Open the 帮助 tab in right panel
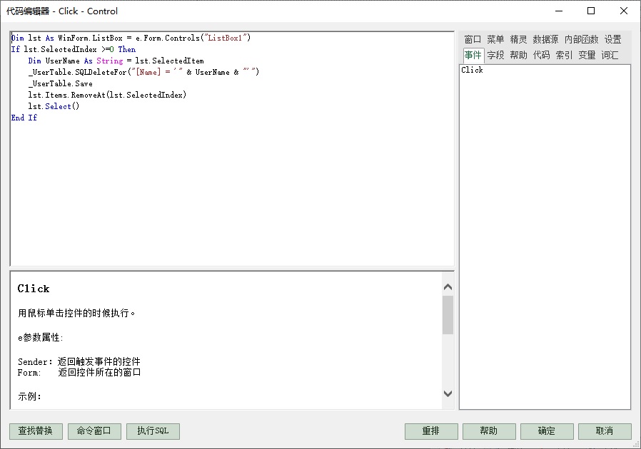This screenshot has width=641, height=449. pos(518,55)
